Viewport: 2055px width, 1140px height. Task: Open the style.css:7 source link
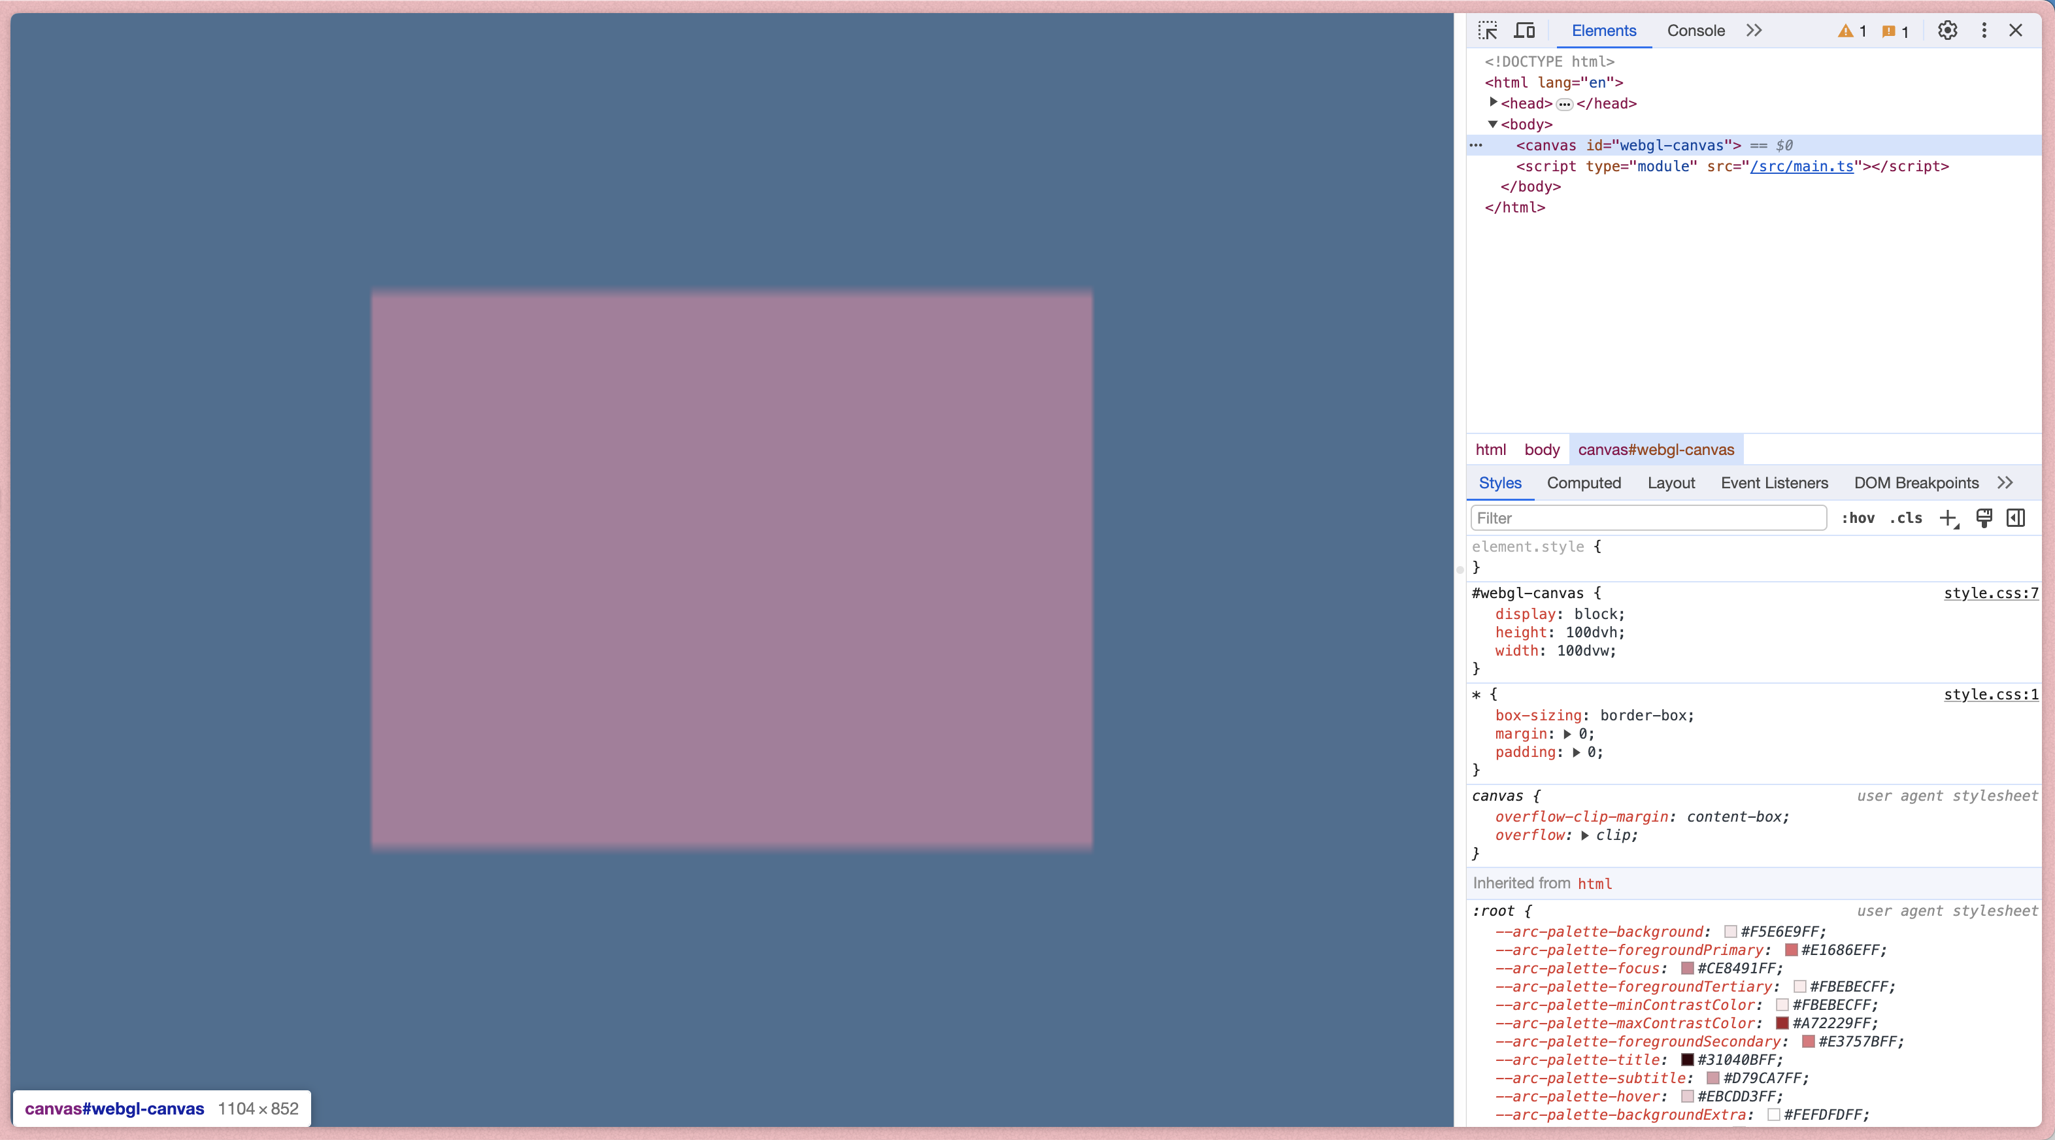coord(1990,593)
